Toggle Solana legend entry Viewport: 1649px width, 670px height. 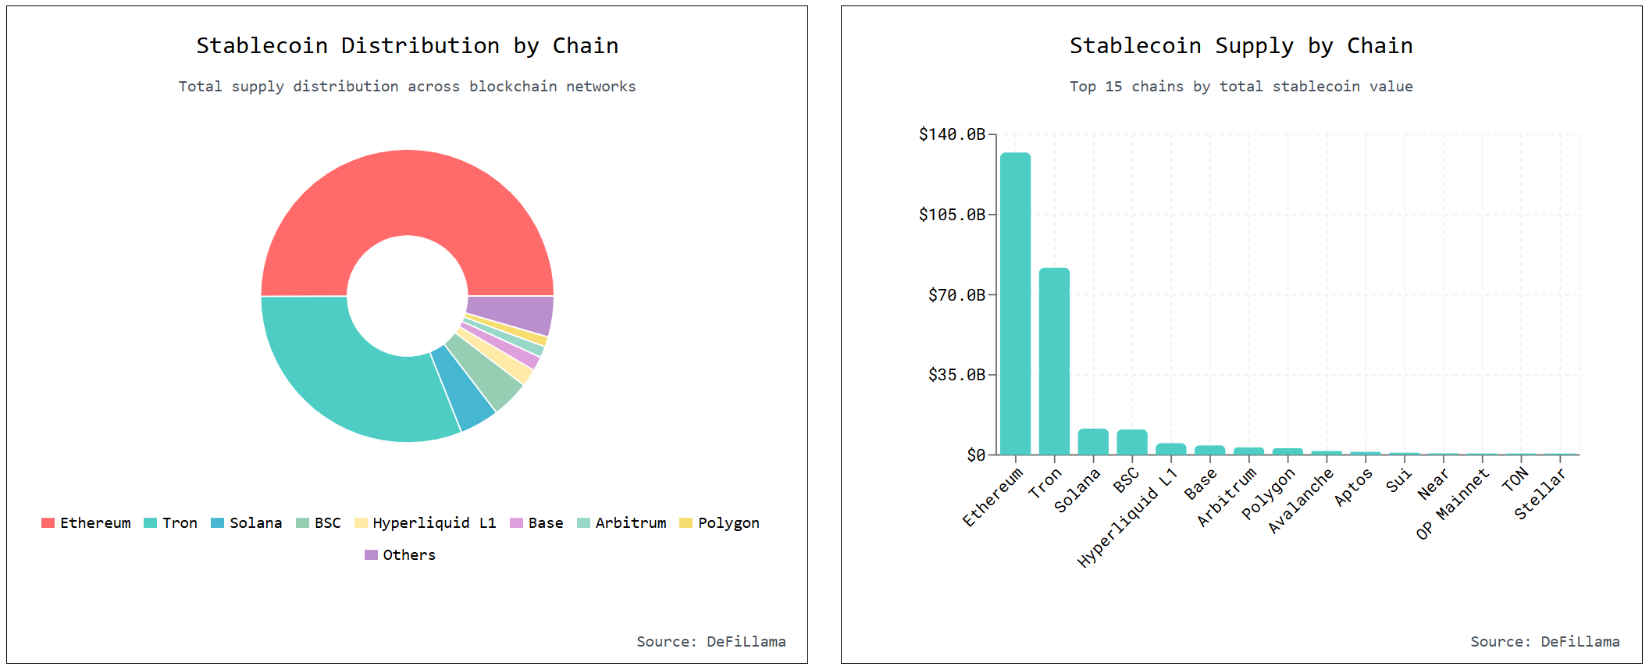pos(246,523)
